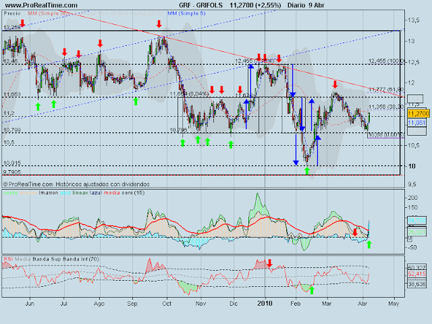The width and height of the screenshot is (432, 324).
Task: Click the blue 11,051 moving average tag
Action: 416,123
